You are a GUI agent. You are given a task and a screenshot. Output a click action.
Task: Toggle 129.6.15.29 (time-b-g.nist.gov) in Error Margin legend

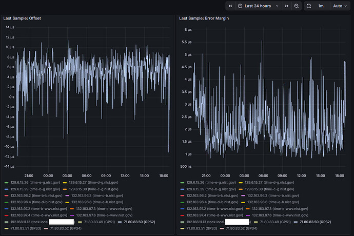coord(208,189)
